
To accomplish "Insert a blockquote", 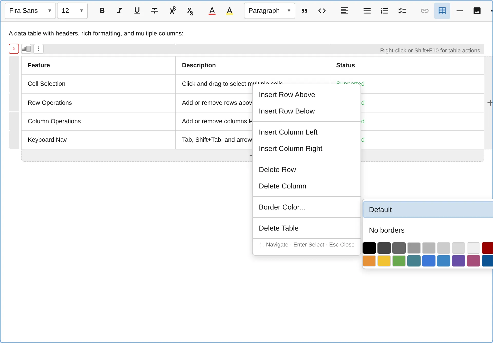I will 305,11.
